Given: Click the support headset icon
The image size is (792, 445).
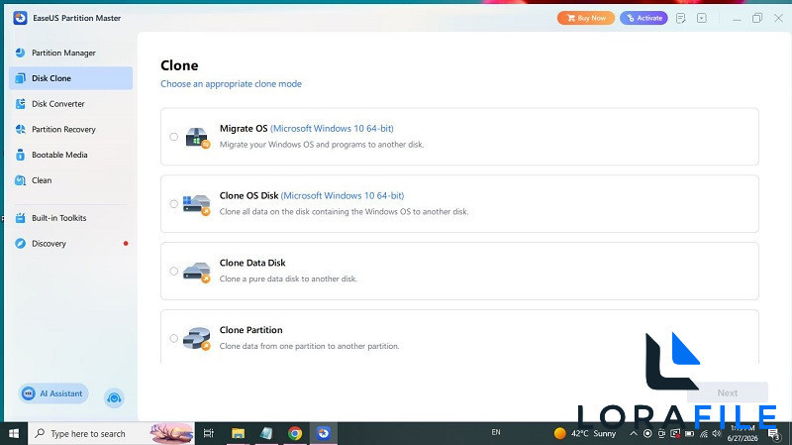Looking at the screenshot, I should pyautogui.click(x=114, y=398).
